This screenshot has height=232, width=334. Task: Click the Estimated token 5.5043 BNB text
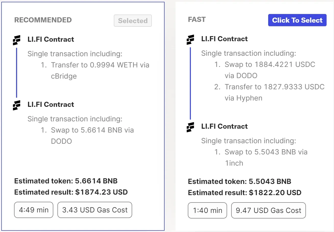click(x=240, y=182)
